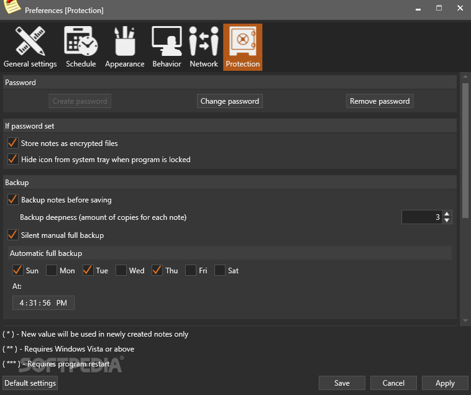Click the backup time field 4:31:56 PM
471x395 pixels.
point(43,303)
